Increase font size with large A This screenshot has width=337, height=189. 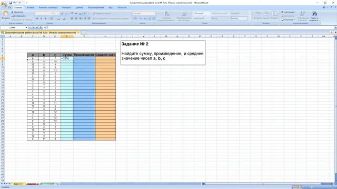62,14
